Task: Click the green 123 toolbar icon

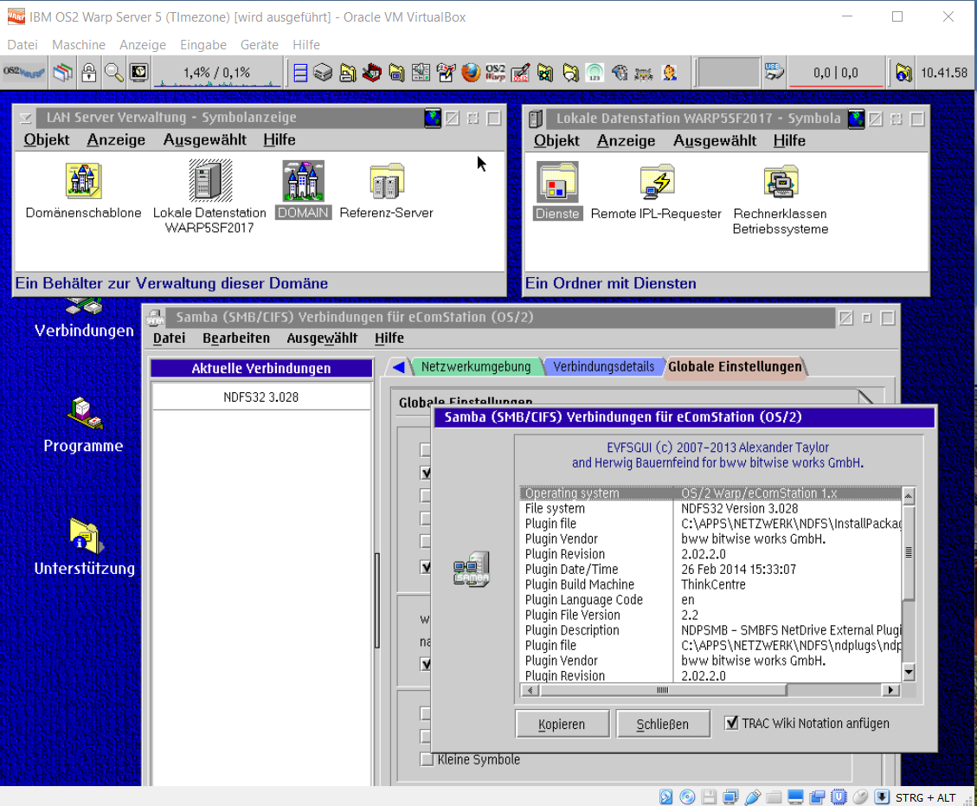Action: [595, 73]
